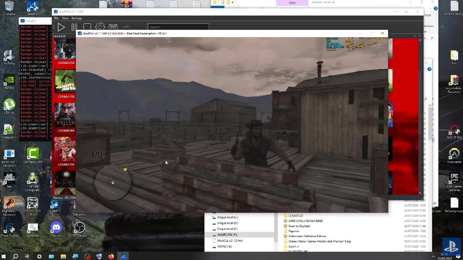This screenshot has height=260, width=463.
Task: Open the HidHide Configuration desktop shortcut
Action: pos(33,182)
